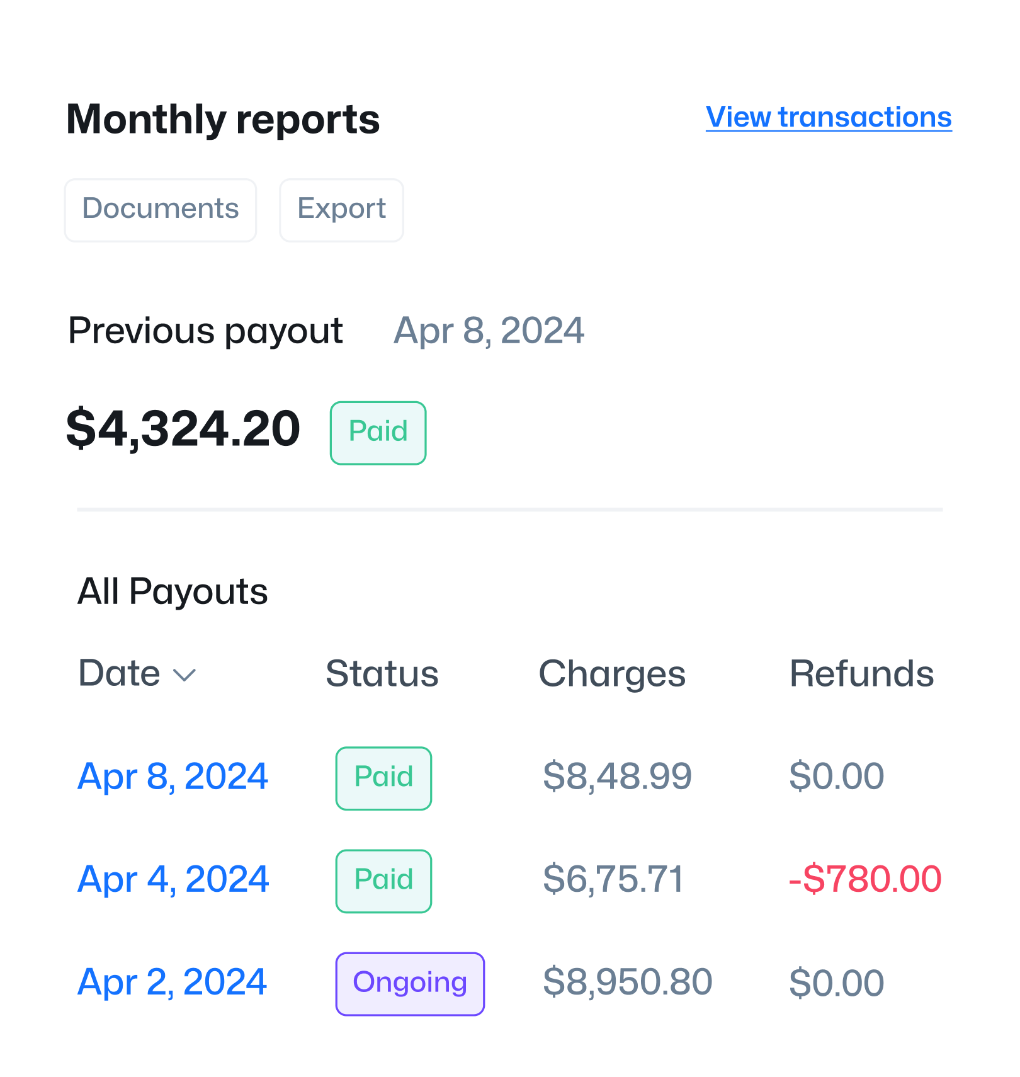Click the Date column header
The height and width of the screenshot is (1077, 1020).
120,673
